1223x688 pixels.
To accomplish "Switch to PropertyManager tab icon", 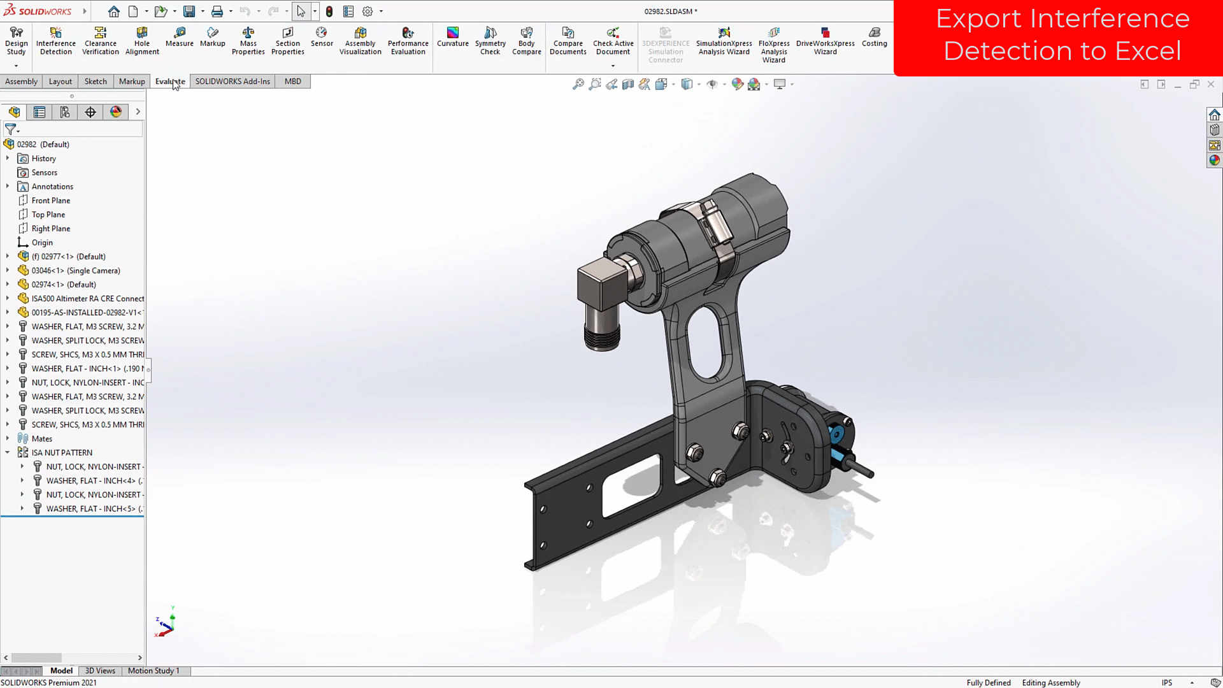I will click(x=39, y=112).
